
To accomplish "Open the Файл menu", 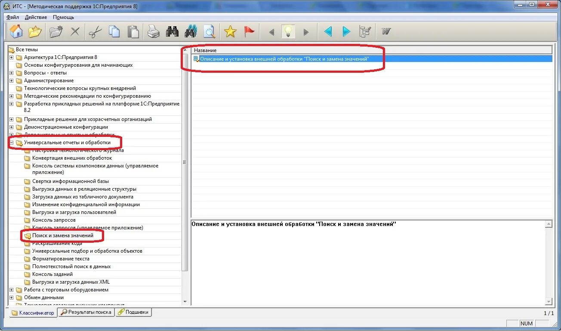I will pyautogui.click(x=13, y=17).
